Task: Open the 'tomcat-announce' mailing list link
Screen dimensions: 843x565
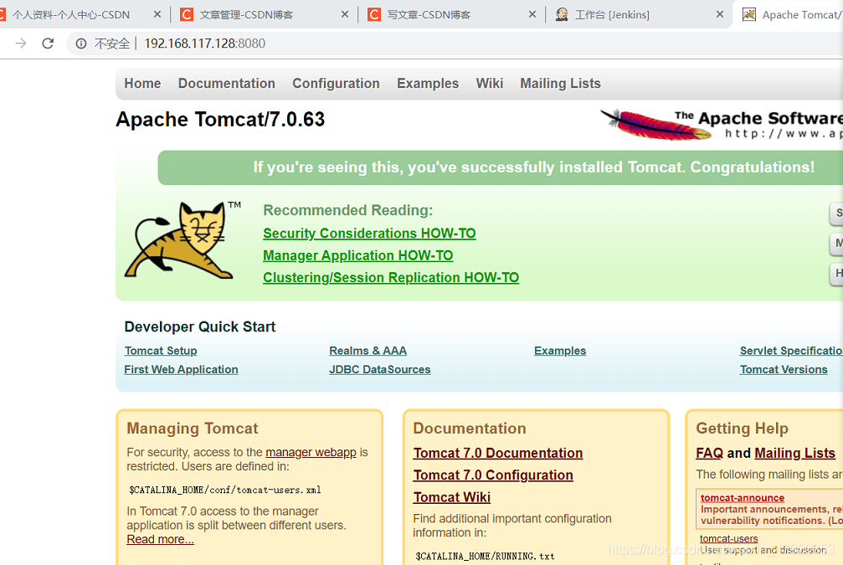Action: (742, 497)
